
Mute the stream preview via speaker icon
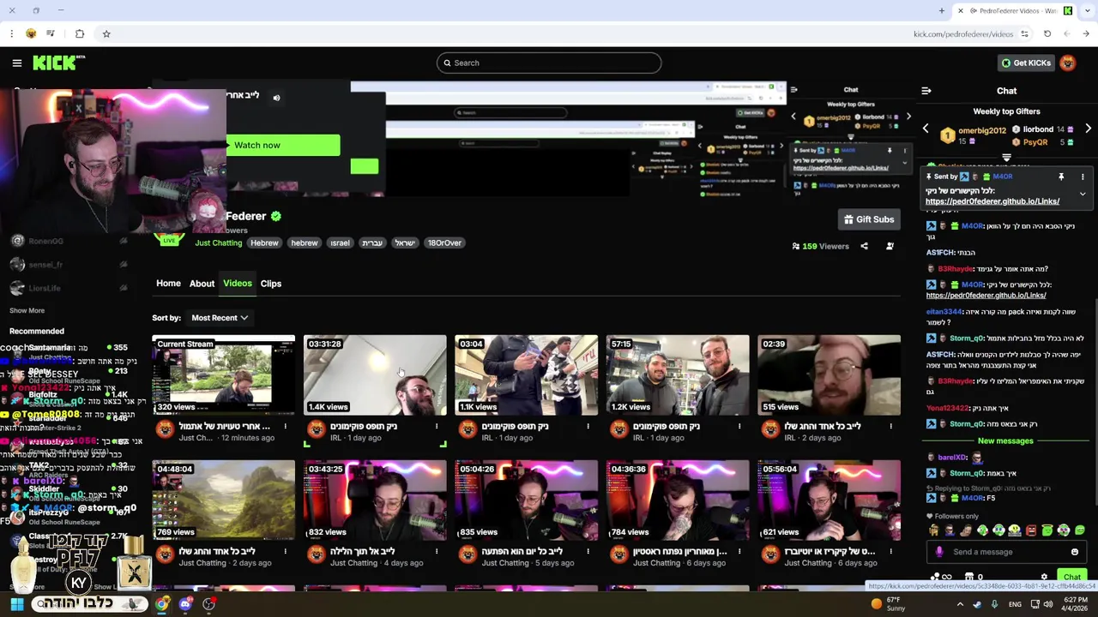(276, 98)
